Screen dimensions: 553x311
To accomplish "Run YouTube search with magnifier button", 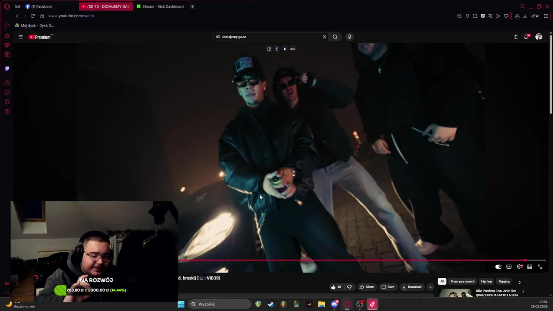I will [335, 37].
